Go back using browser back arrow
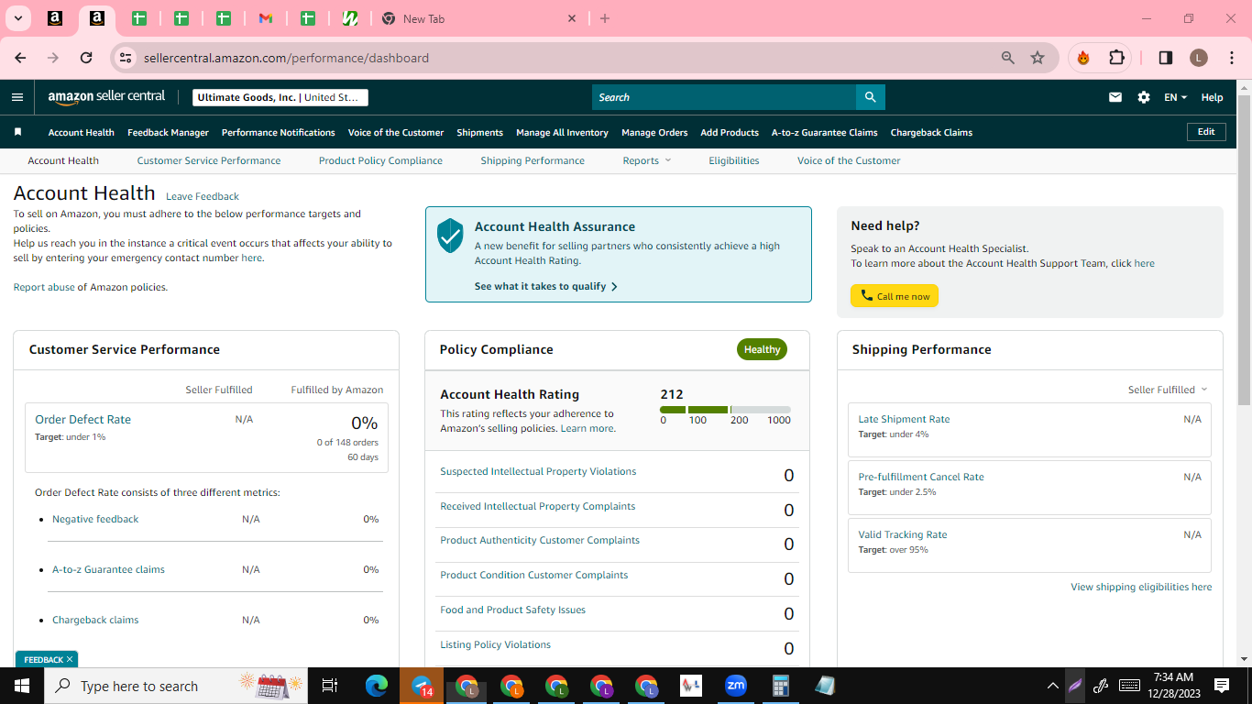 tap(20, 58)
